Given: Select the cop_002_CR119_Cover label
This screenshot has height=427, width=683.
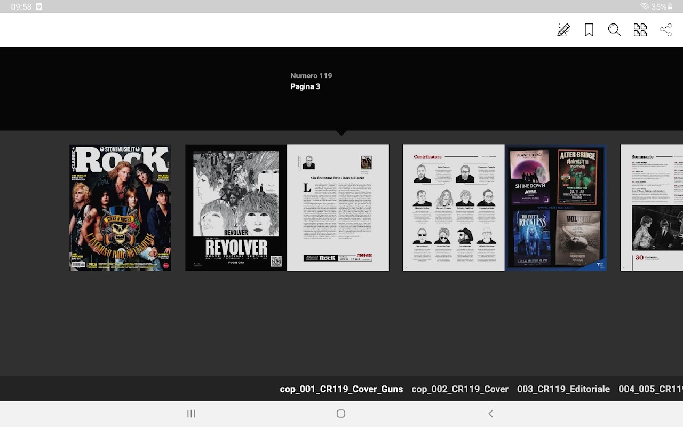Looking at the screenshot, I should coord(460,389).
